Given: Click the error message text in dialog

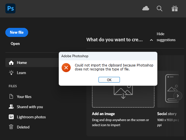Looking at the screenshot, I should pos(114,67).
